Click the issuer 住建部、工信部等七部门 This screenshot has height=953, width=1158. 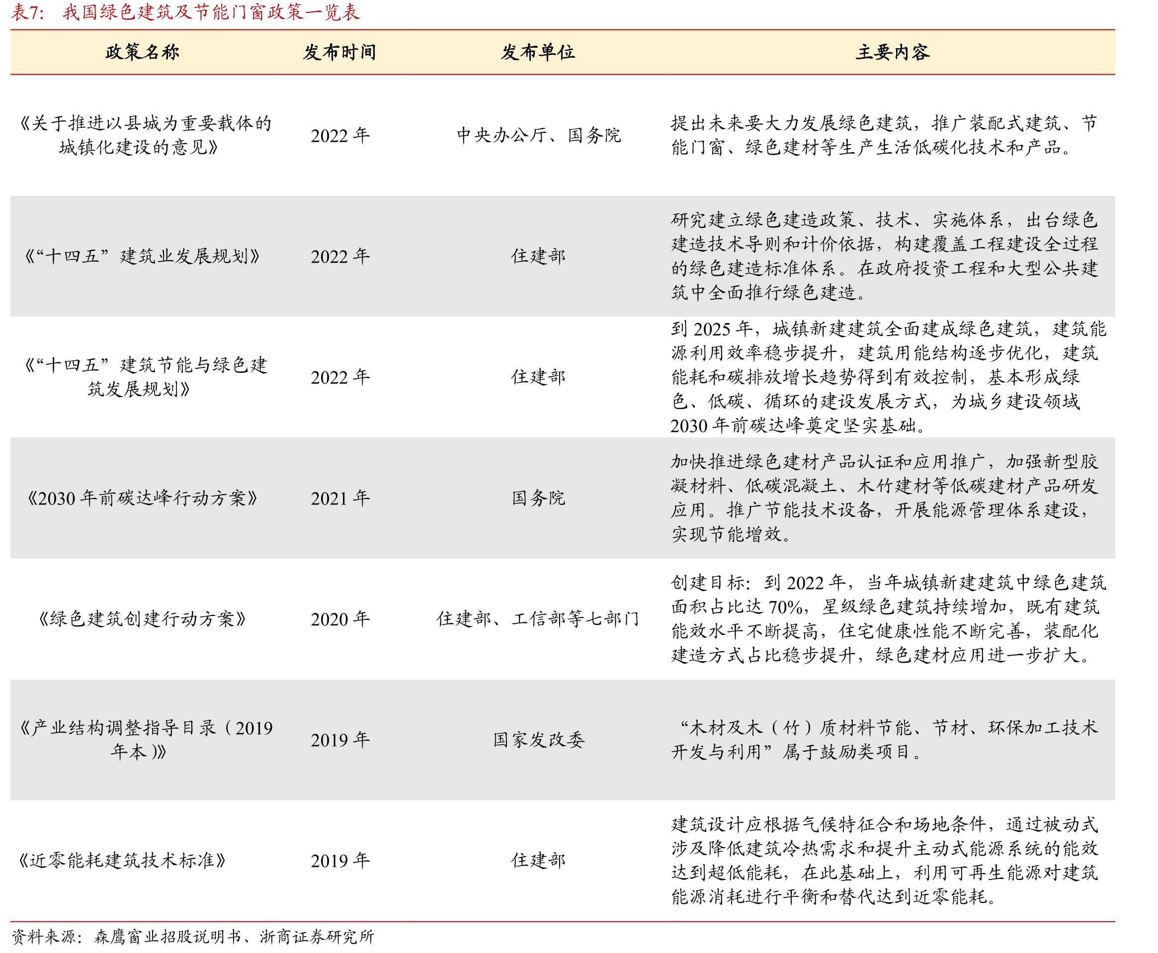tap(538, 619)
